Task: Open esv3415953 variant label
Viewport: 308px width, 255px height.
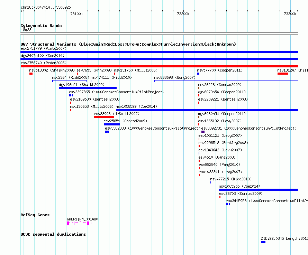Action: (x=267, y=201)
